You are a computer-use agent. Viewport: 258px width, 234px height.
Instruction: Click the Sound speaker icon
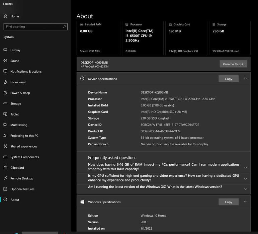click(x=5, y=61)
